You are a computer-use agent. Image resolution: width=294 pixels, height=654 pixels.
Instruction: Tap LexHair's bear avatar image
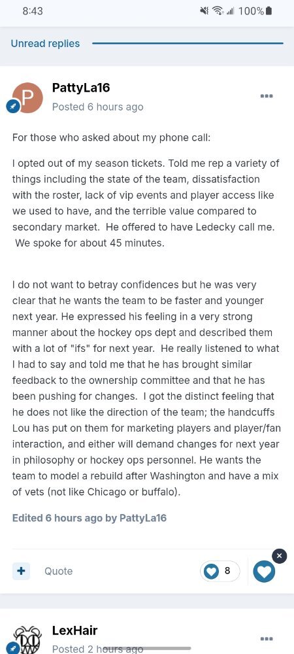click(27, 640)
